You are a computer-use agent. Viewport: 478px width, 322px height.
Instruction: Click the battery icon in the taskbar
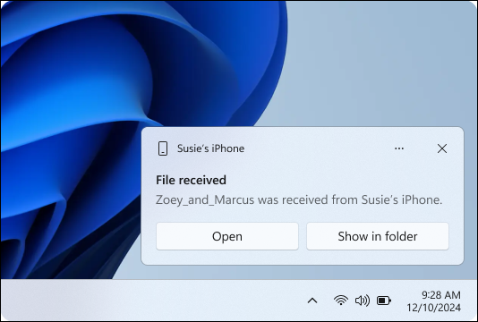[384, 301]
